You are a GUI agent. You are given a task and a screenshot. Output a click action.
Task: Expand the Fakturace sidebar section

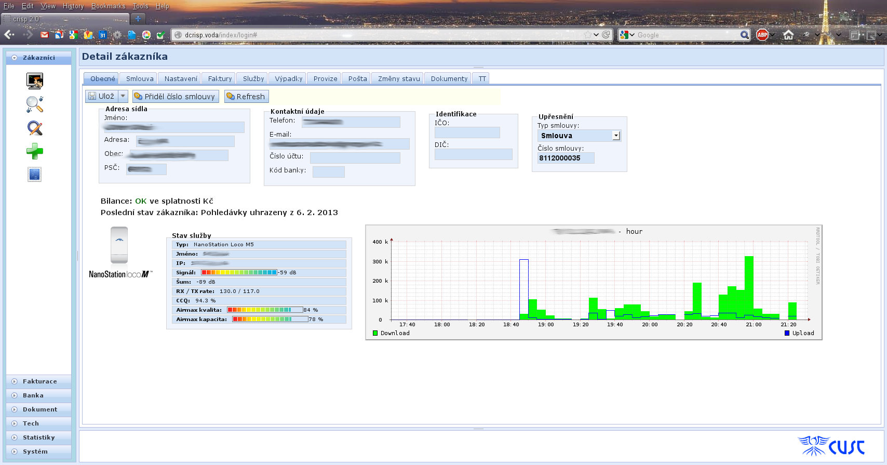coord(39,381)
